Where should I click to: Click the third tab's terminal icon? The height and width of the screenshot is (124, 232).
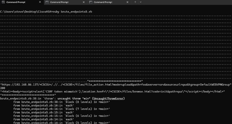91,2
